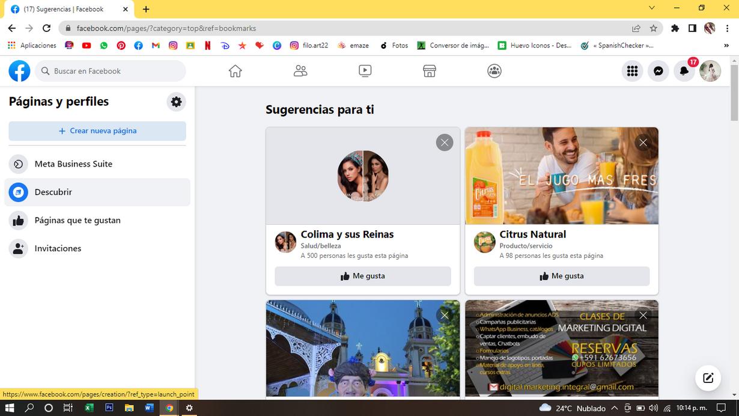Open Páginas que te gustan

click(97, 221)
